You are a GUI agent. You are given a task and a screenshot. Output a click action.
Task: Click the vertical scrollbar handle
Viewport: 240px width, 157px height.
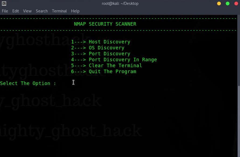point(239,121)
